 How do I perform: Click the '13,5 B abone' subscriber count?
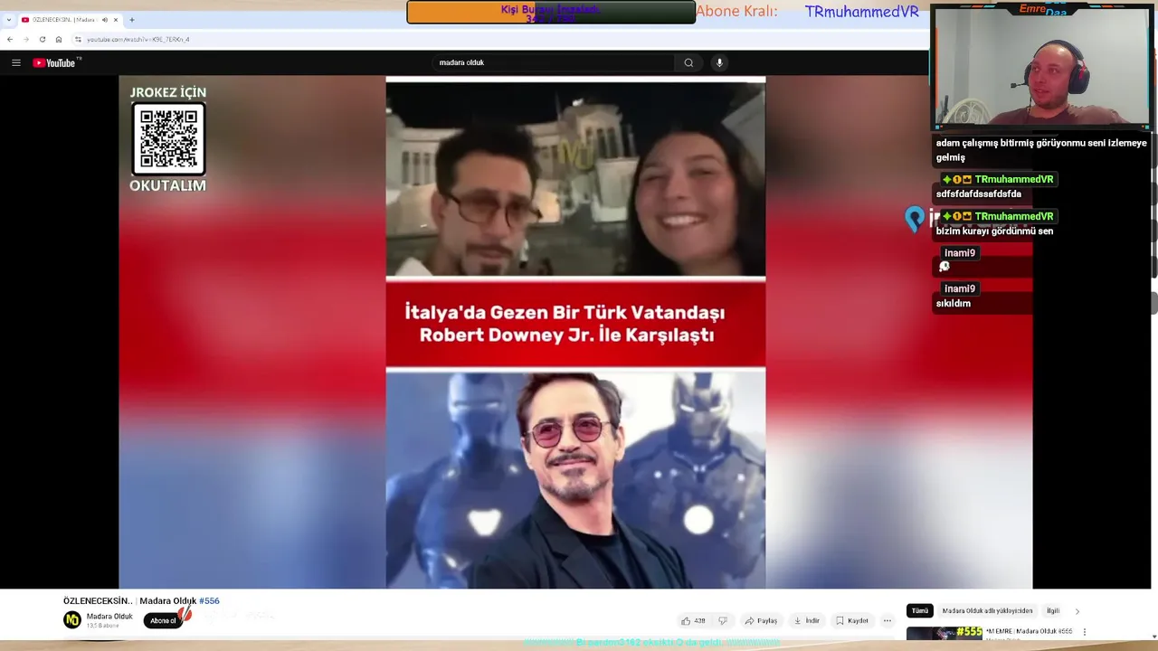(x=102, y=626)
